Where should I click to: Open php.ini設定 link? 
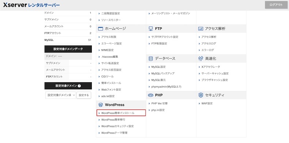(158, 110)
